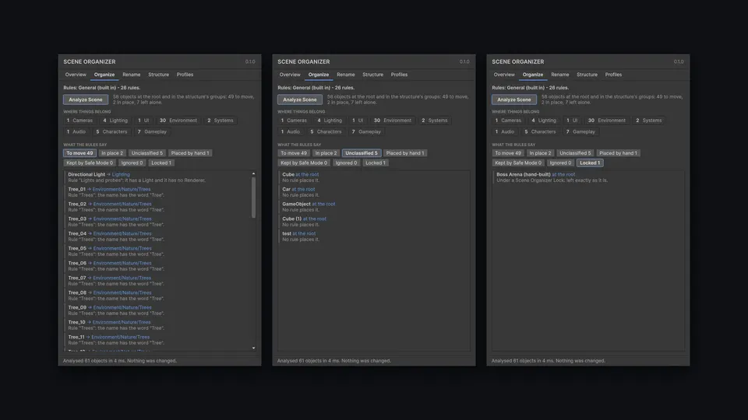
Task: Open Overview tab in middle panel
Action: click(x=290, y=75)
